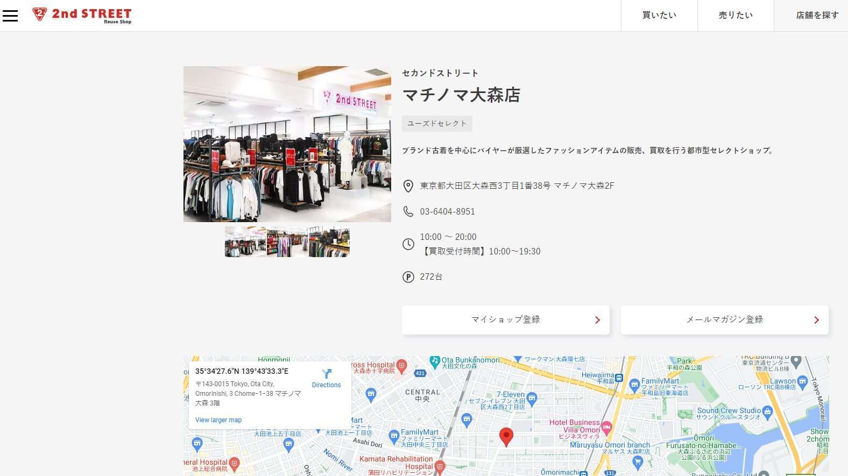Click the ワークマン 大森環七店 marker
This screenshot has height=476, width=848.
[518, 359]
